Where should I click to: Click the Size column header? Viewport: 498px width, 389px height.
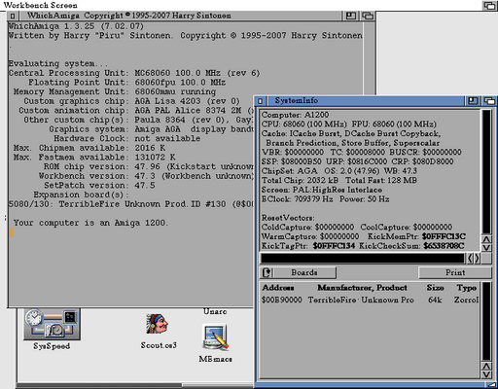point(435,288)
